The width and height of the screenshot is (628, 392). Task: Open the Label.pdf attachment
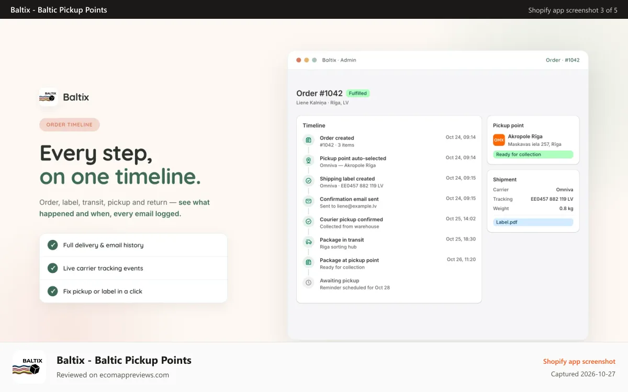click(x=533, y=222)
